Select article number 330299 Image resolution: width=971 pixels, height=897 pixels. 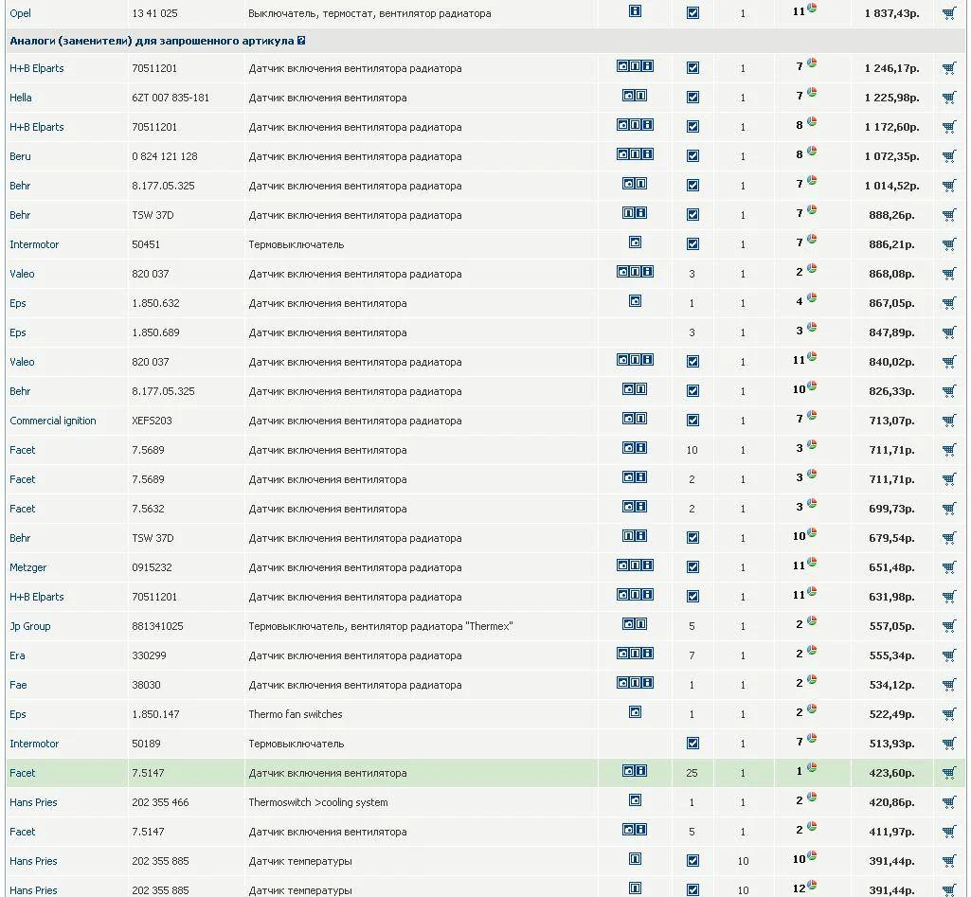[149, 655]
